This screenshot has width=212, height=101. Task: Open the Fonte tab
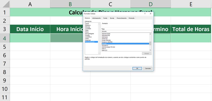point(105,18)
